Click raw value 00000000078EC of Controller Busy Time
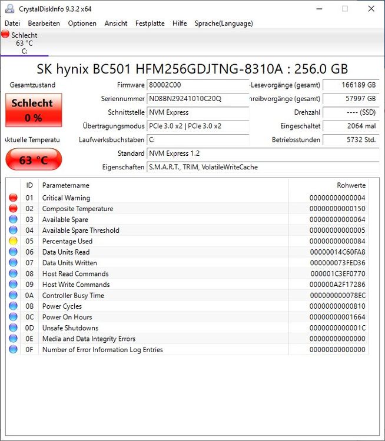 point(338,295)
